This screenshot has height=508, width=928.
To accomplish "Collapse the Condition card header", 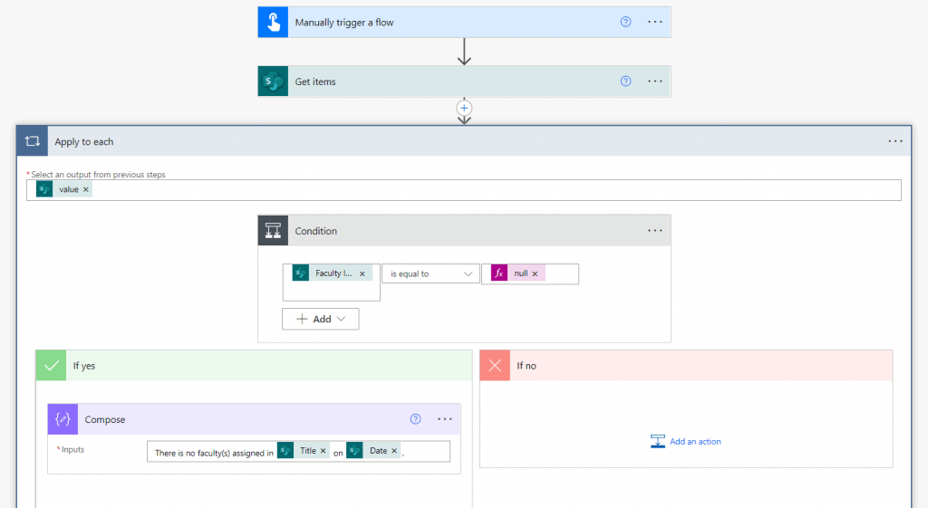I will (465, 231).
